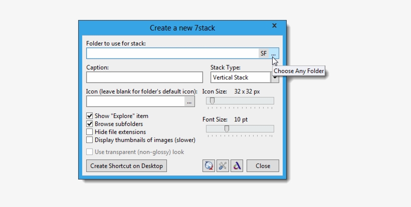Enable Hide file extensions
This screenshot has width=411, height=207.
pyautogui.click(x=89, y=131)
